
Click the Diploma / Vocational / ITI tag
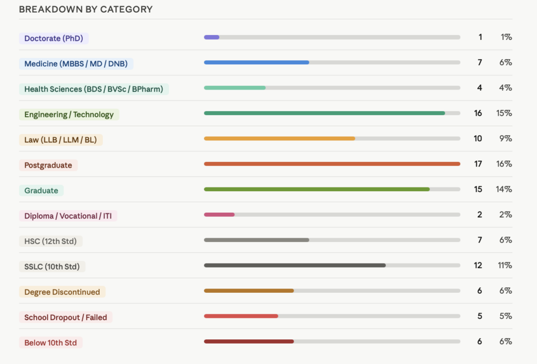point(68,216)
